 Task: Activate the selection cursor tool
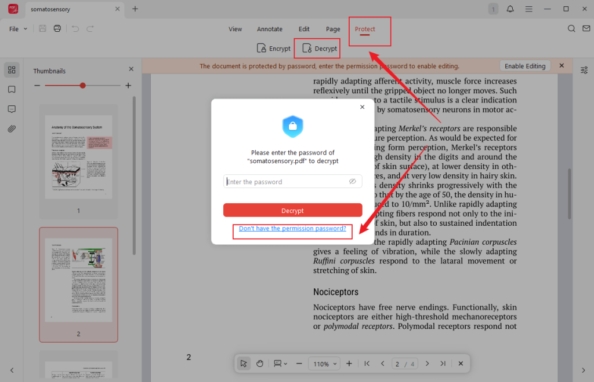coord(244,363)
